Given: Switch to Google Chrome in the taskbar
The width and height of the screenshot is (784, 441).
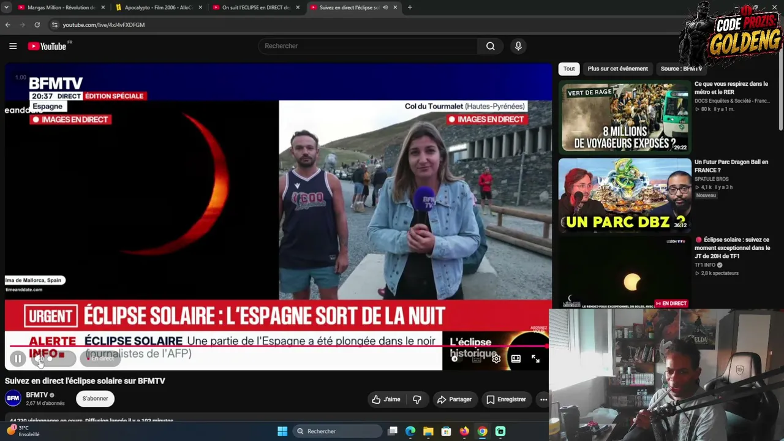Looking at the screenshot, I should point(483,431).
